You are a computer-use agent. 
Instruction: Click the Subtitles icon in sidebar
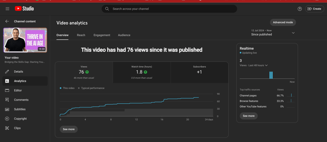click(x=7, y=109)
